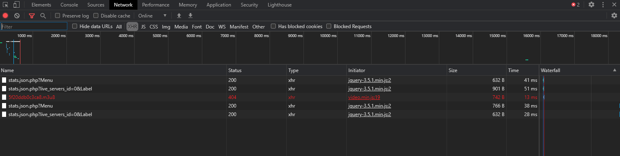Sort by the Initiator column header
Image resolution: width=620 pixels, height=156 pixels.
(x=396, y=70)
